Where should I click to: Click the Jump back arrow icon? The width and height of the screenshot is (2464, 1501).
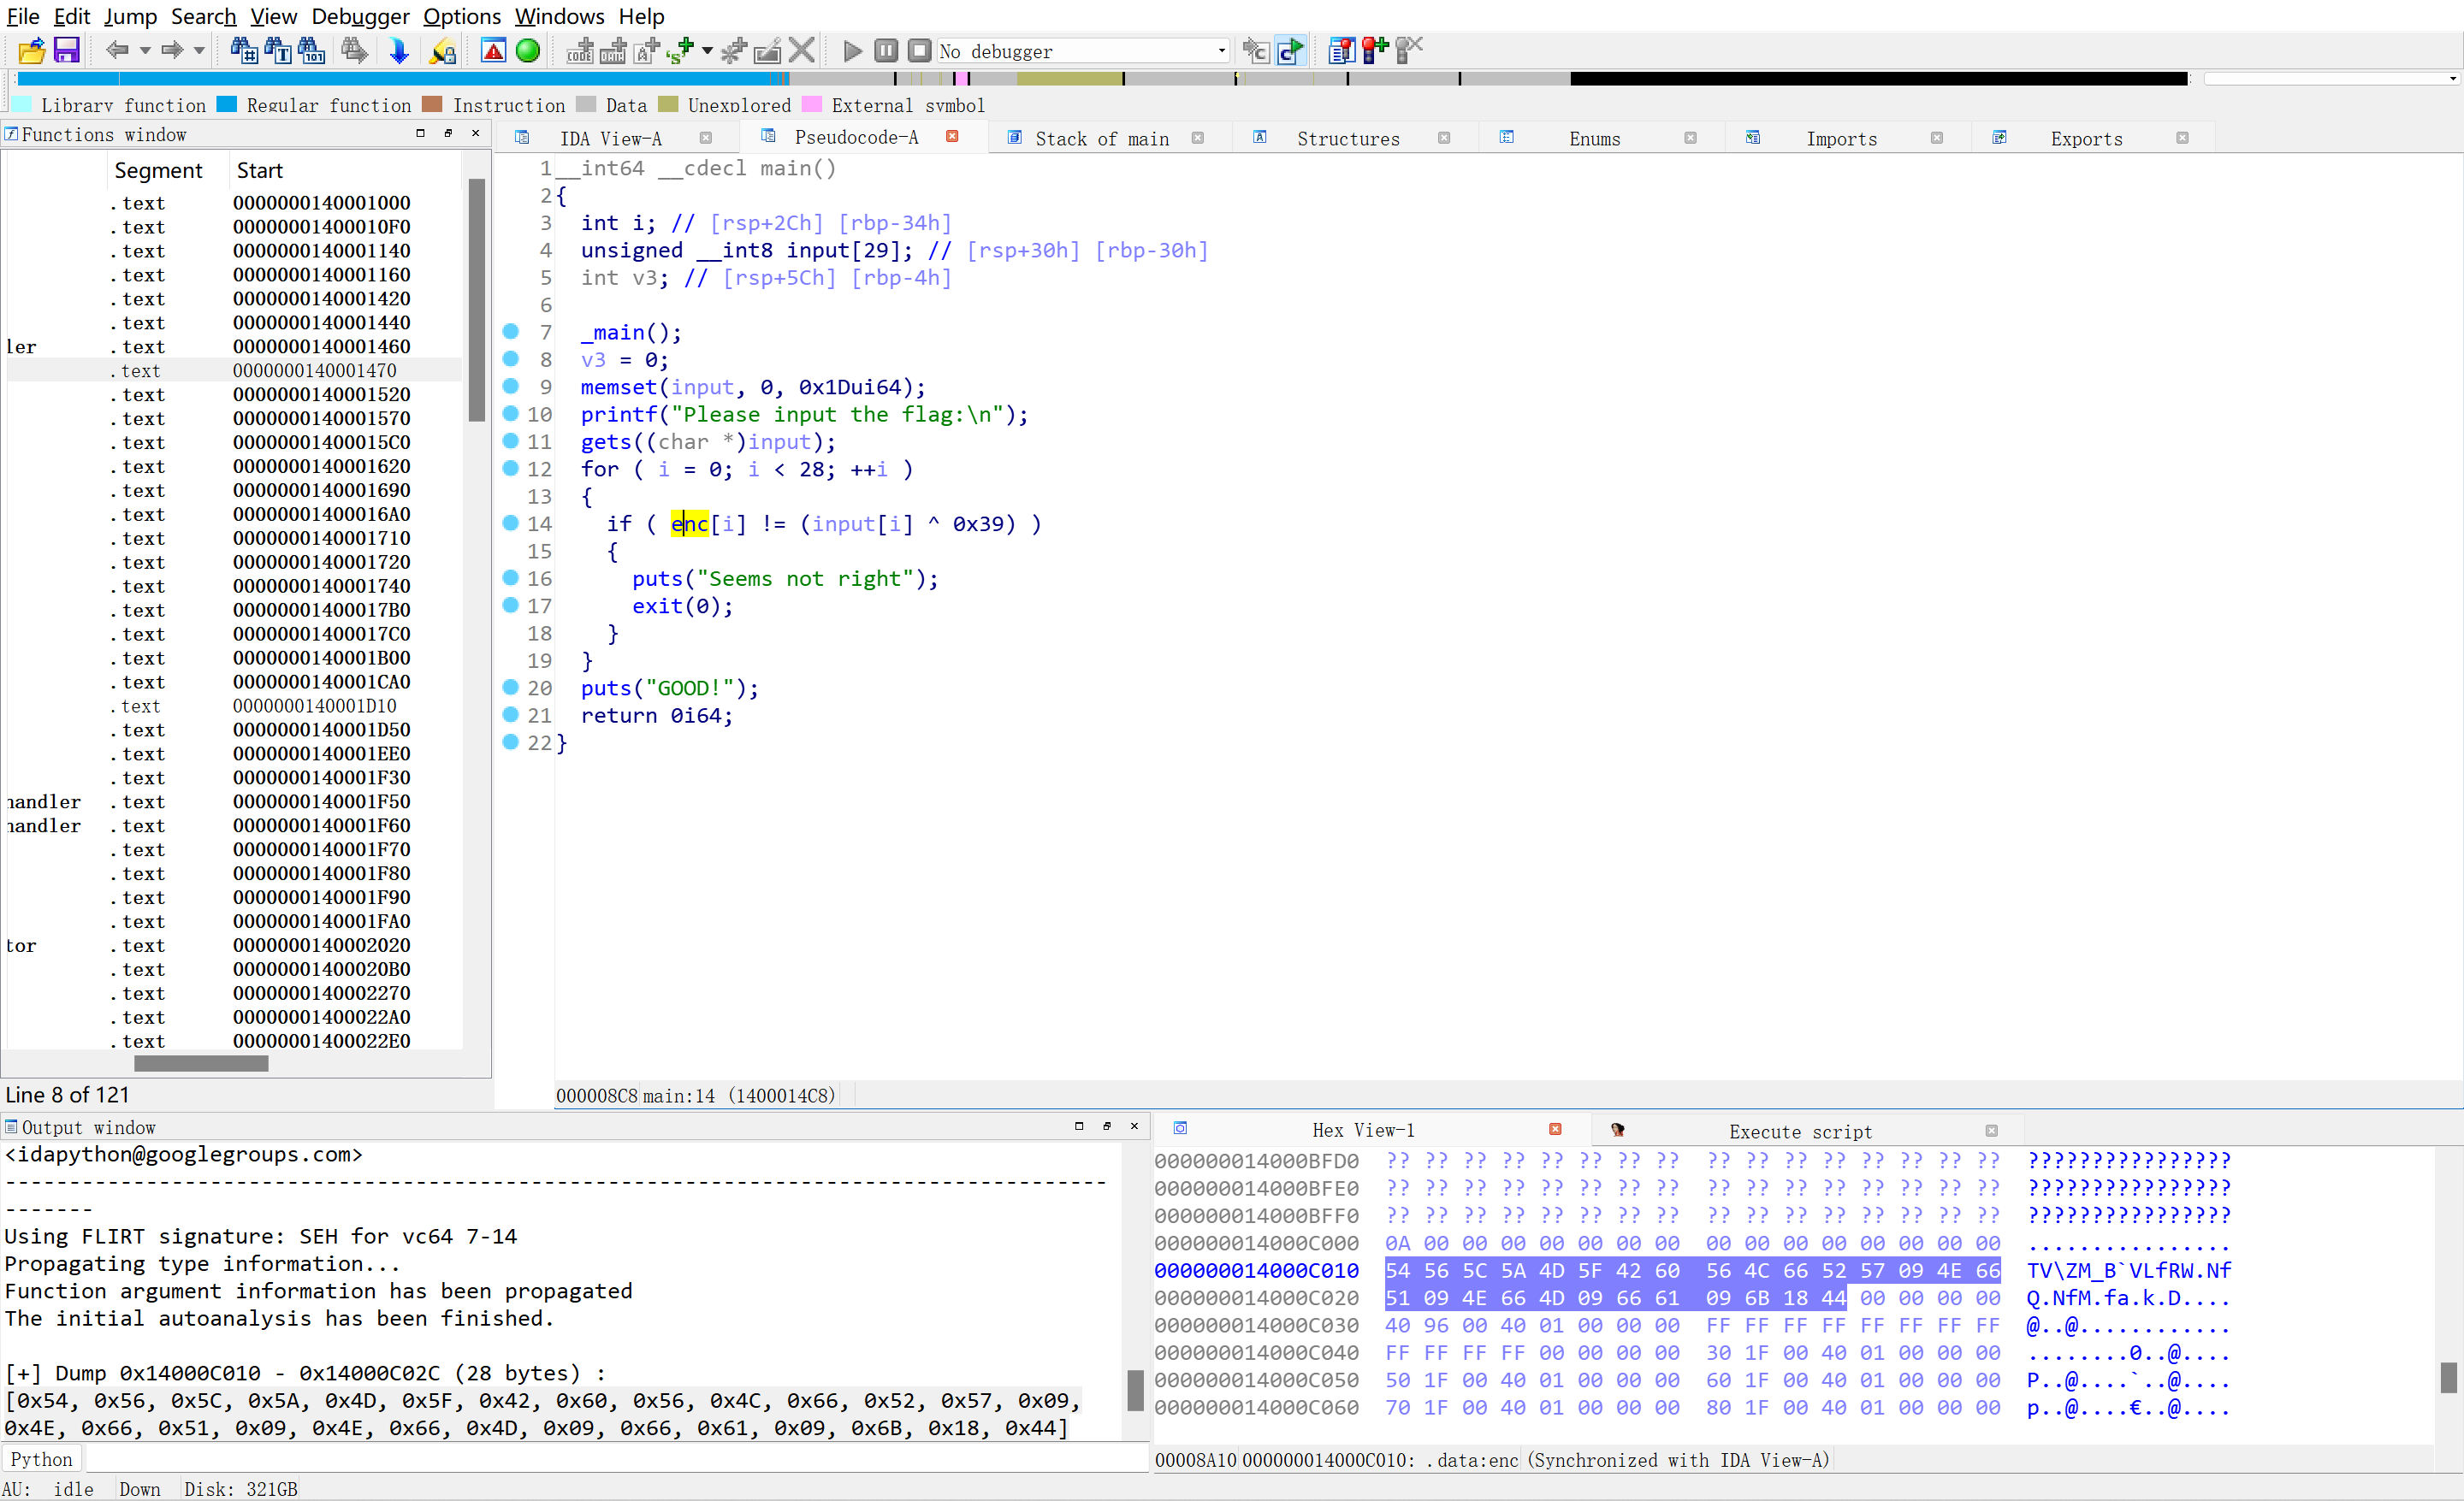pyautogui.click(x=117, y=50)
